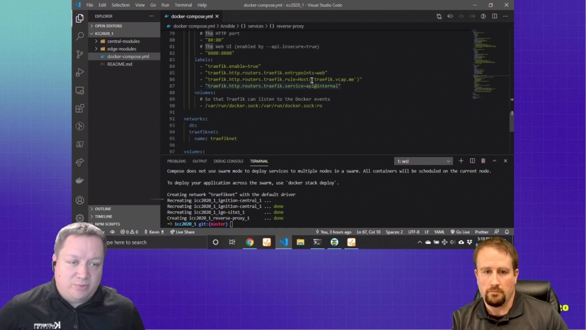Open the Explorer views and more actions ellipsis
This screenshot has width=586, height=330.
(151, 16)
